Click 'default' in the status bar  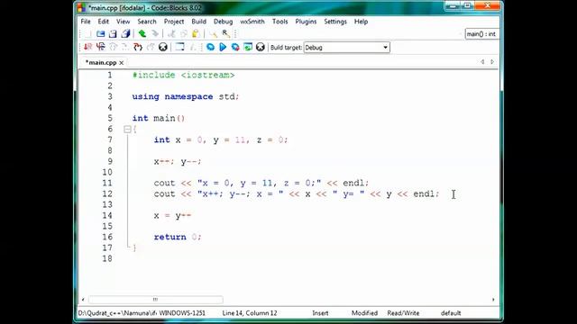451,313
